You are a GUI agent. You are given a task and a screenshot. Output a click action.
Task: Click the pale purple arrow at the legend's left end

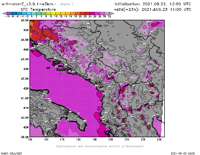(5, 13)
